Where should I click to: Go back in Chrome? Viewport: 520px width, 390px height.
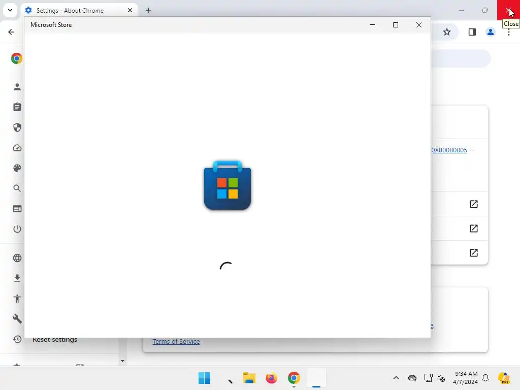pos(11,32)
